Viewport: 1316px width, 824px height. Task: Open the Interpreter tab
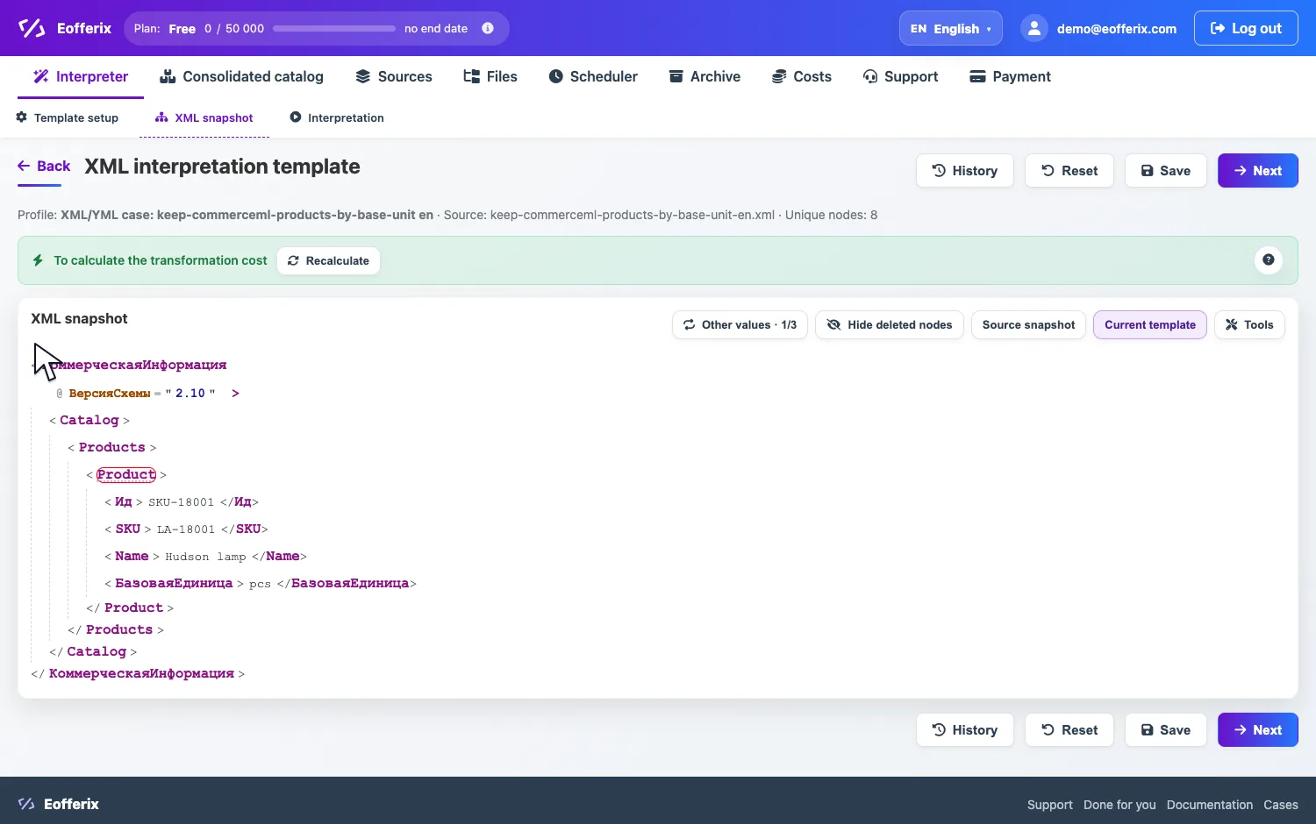pyautogui.click(x=81, y=76)
